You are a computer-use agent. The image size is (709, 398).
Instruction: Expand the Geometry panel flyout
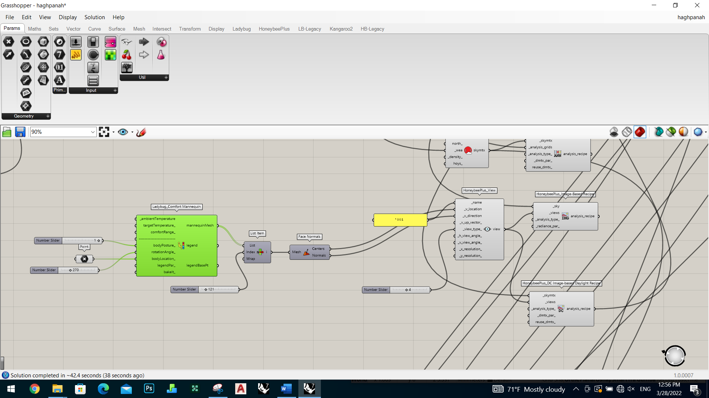pos(48,116)
